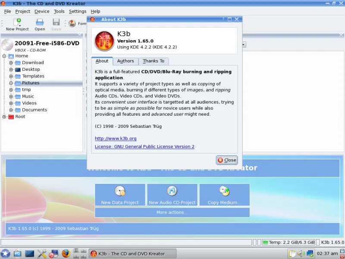Open the http://www.k3b.org link
Image resolution: width=345 pixels, height=259 pixels.
tap(116, 139)
